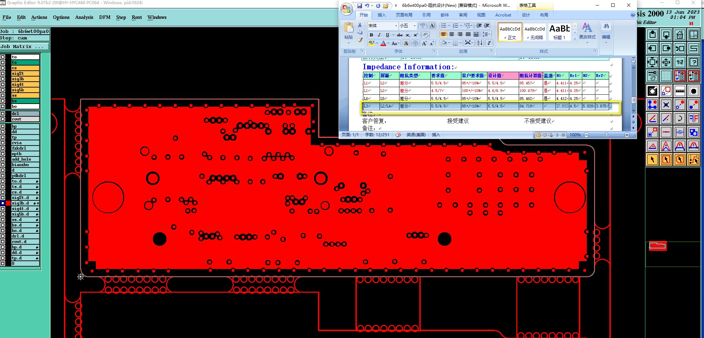Screen dimensions: 704x338
Task: Toggle the checkbox for layer 'npth'
Action: pyautogui.click(x=3, y=154)
